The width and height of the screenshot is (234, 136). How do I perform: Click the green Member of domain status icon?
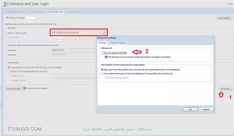tap(7, 18)
